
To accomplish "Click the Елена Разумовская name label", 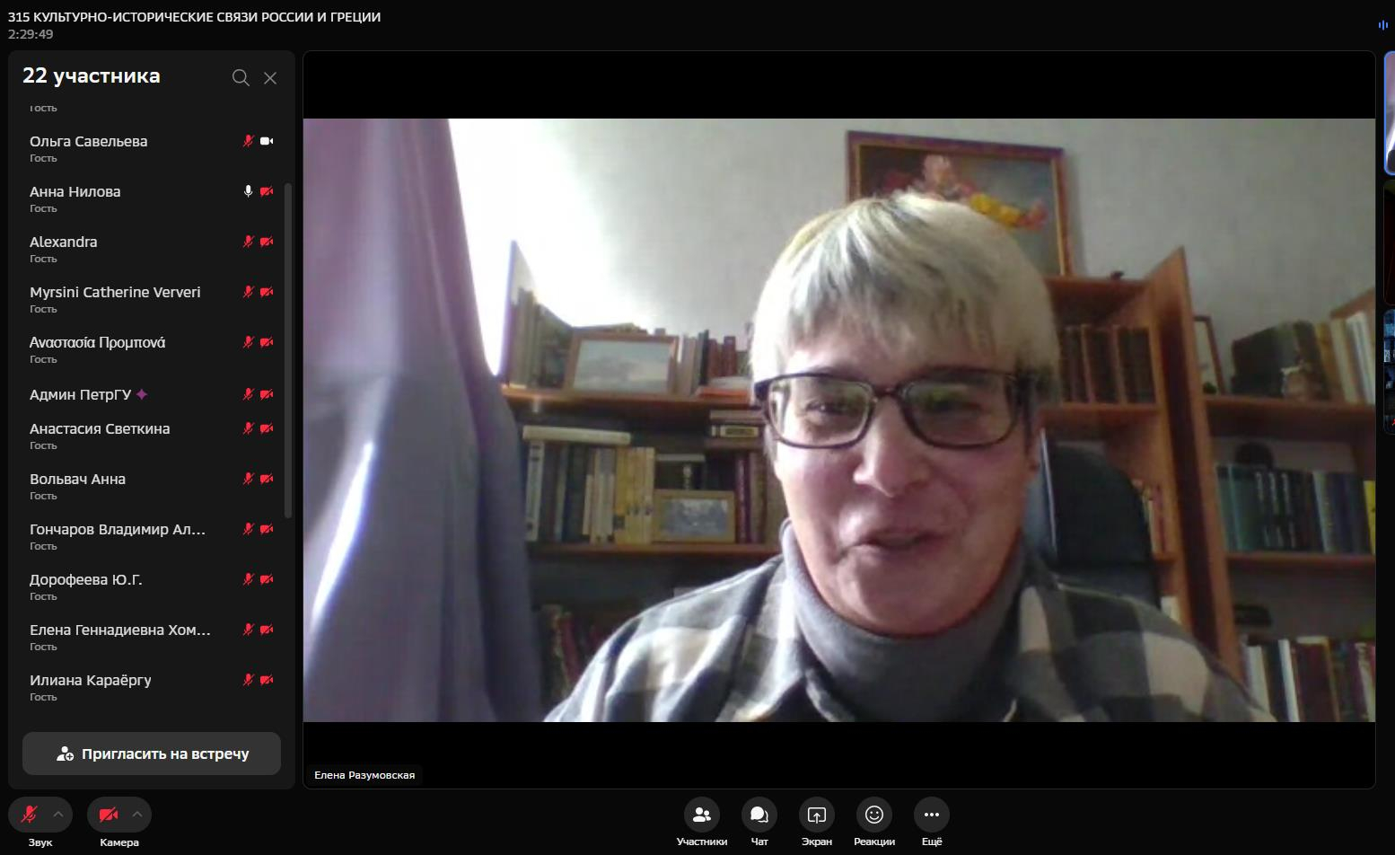I will click(x=364, y=775).
